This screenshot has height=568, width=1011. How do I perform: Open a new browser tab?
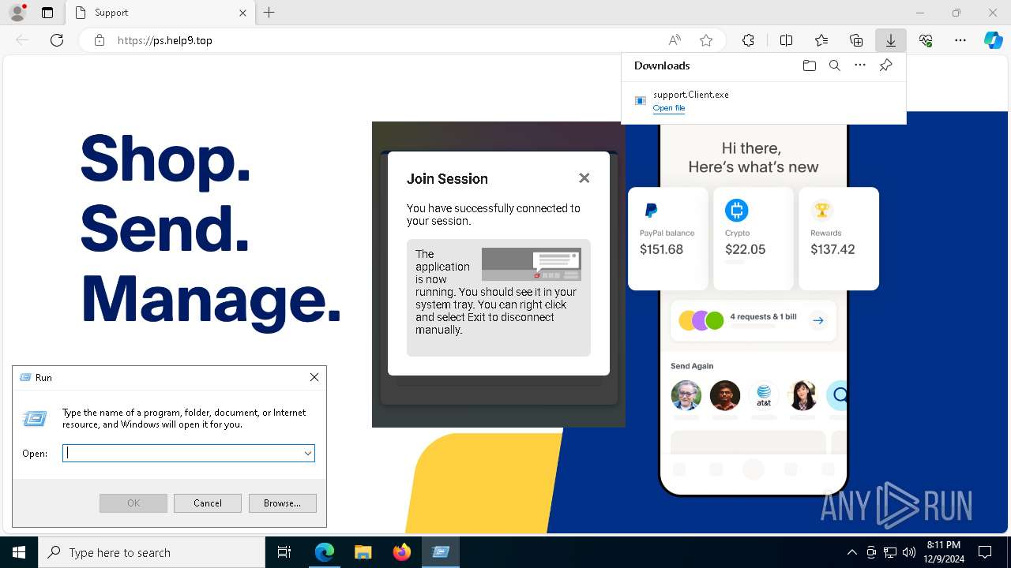click(x=269, y=13)
